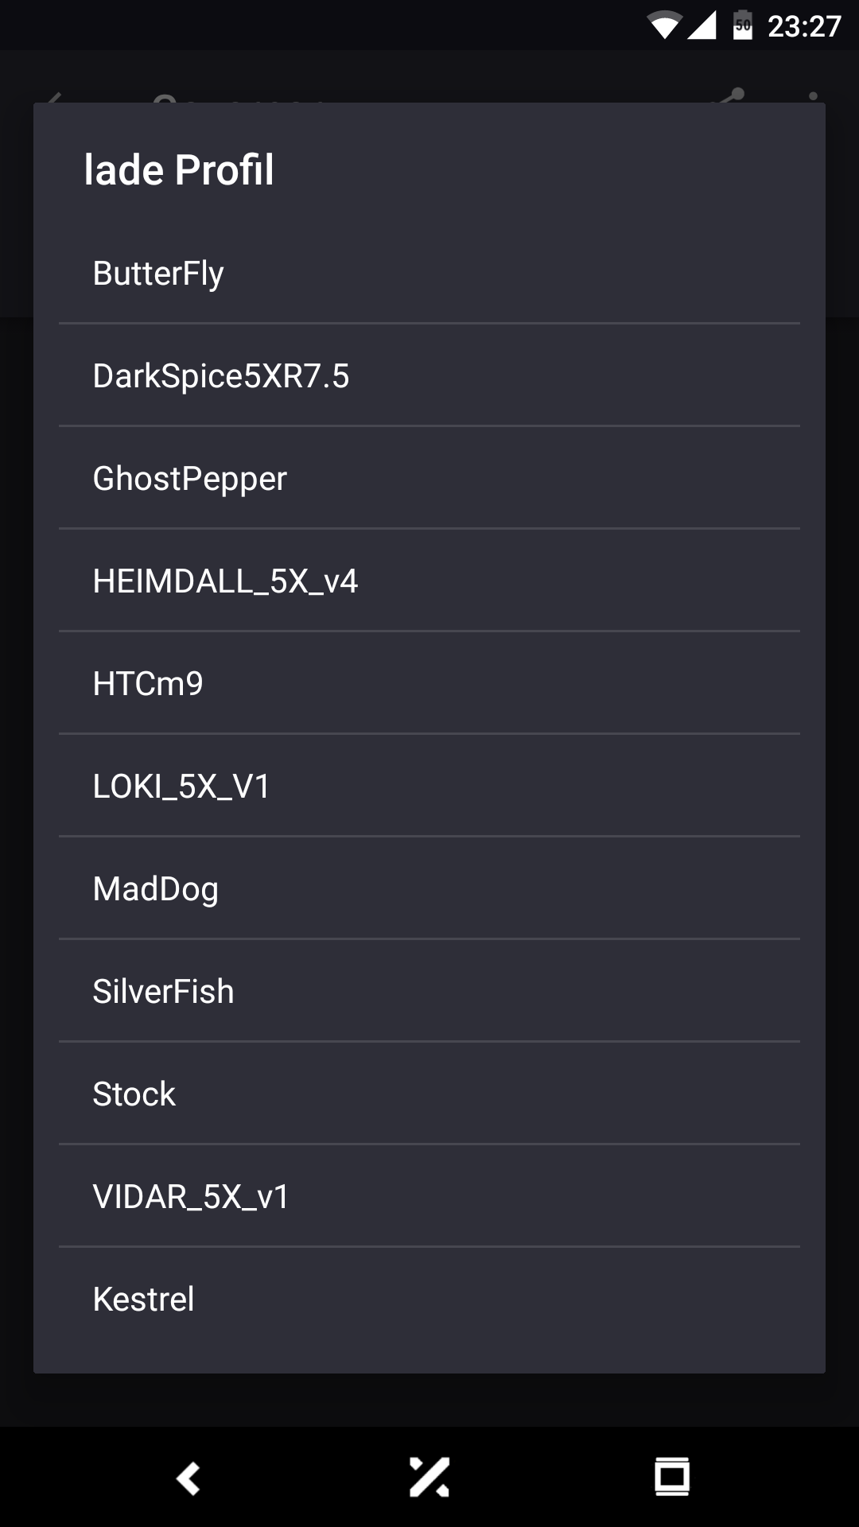Pick the VIDAR_5X_v1 profile

429,1197
